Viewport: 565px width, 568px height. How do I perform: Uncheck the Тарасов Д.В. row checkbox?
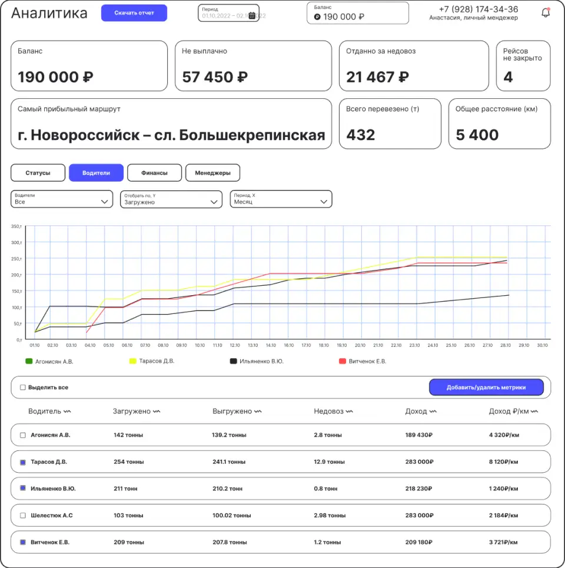[23, 462]
